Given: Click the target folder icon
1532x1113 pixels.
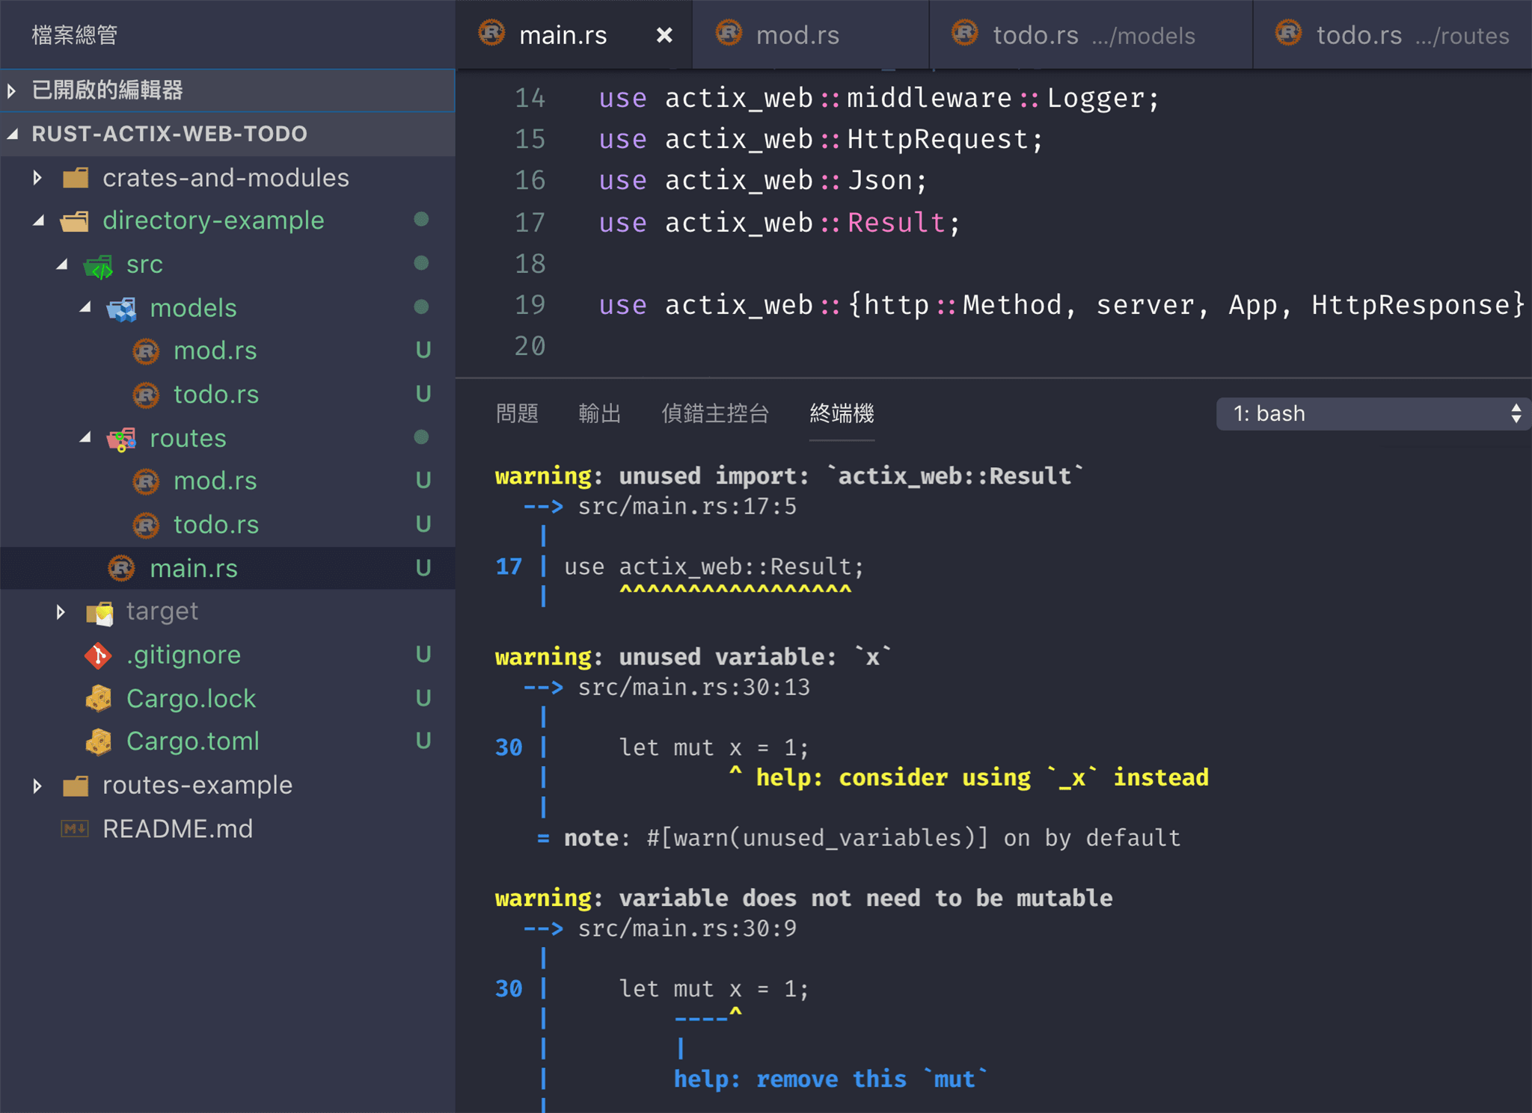Looking at the screenshot, I should 98,612.
